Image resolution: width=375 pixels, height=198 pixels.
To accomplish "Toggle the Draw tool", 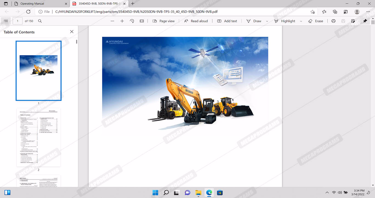I will [254, 21].
